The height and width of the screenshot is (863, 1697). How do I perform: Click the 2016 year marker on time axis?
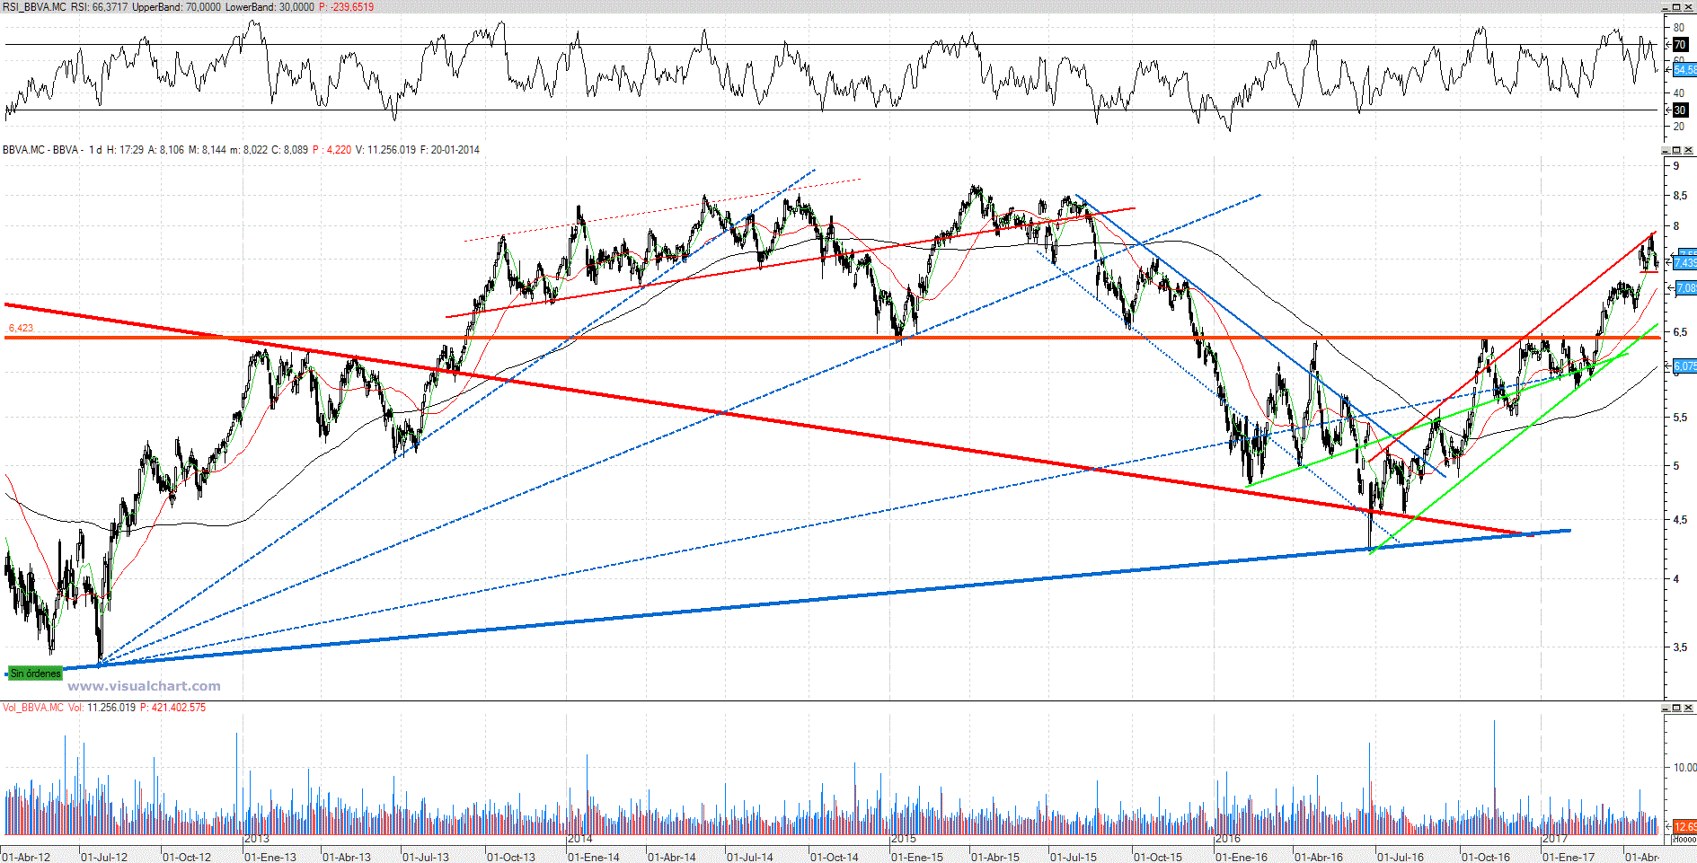pos(1227,839)
